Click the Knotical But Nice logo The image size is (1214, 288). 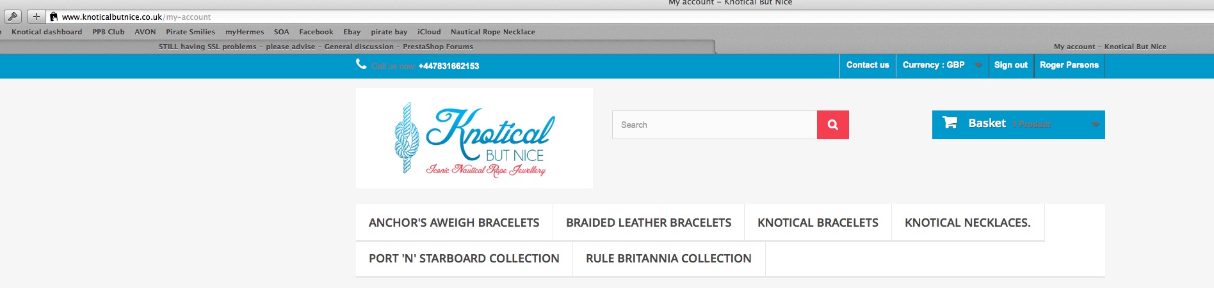(474, 139)
